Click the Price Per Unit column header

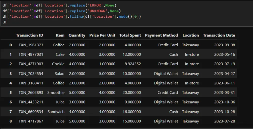click(102, 35)
